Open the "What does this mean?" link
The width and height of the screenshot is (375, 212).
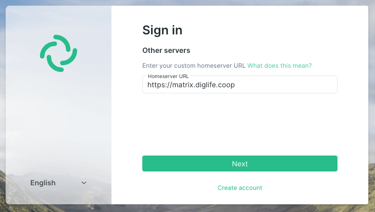279,66
